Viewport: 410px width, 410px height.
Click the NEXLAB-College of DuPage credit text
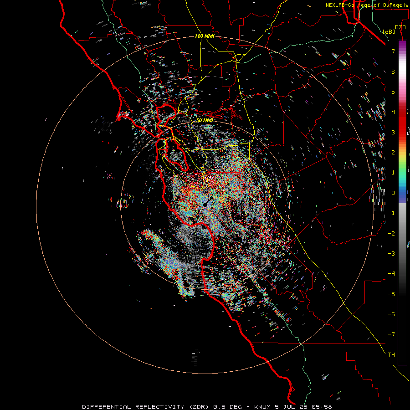(x=367, y=5)
